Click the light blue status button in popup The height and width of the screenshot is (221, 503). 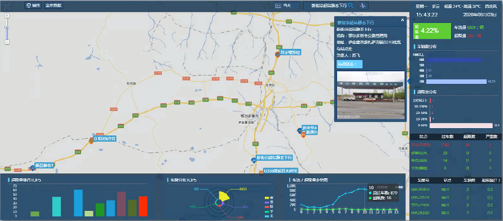click(x=349, y=64)
